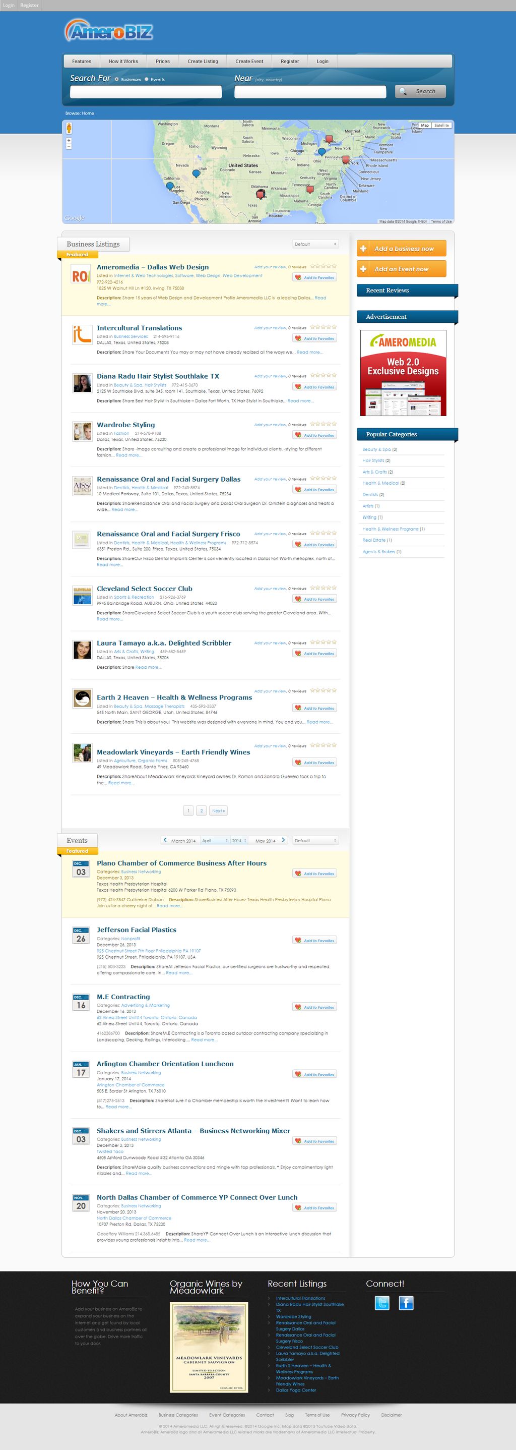
Task: Go to page 2 of business listings
Action: coord(201,810)
